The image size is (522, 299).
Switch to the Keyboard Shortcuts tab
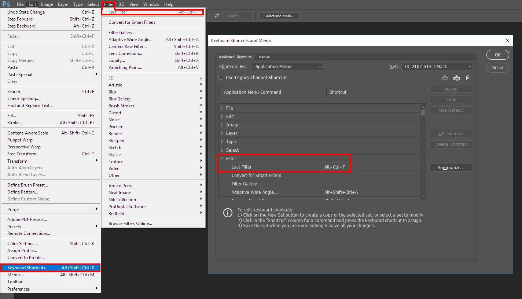pyautogui.click(x=235, y=57)
